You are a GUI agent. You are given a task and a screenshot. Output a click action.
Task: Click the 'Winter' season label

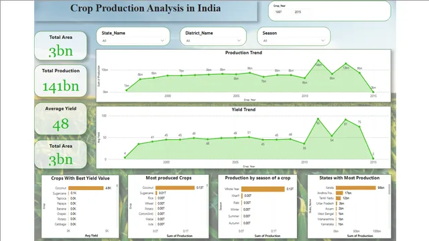click(x=235, y=210)
